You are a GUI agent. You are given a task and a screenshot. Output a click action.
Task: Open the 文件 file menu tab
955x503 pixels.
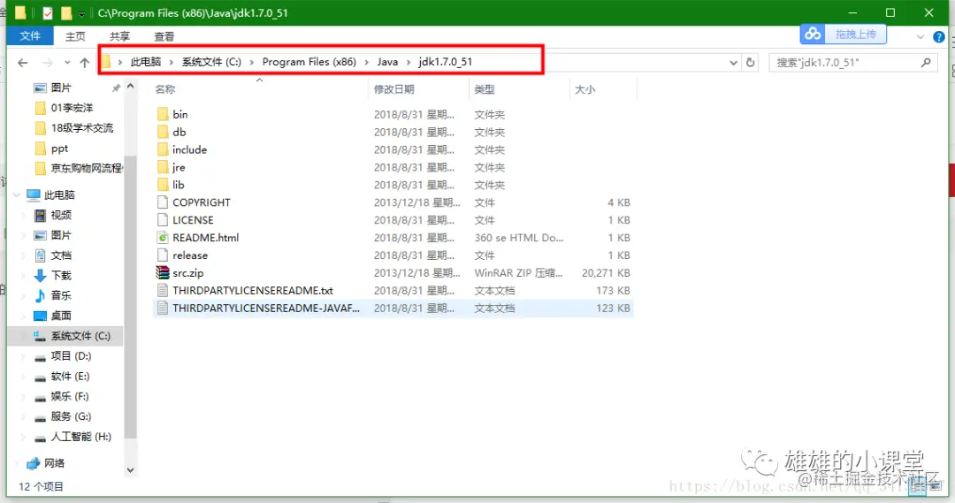tap(30, 36)
